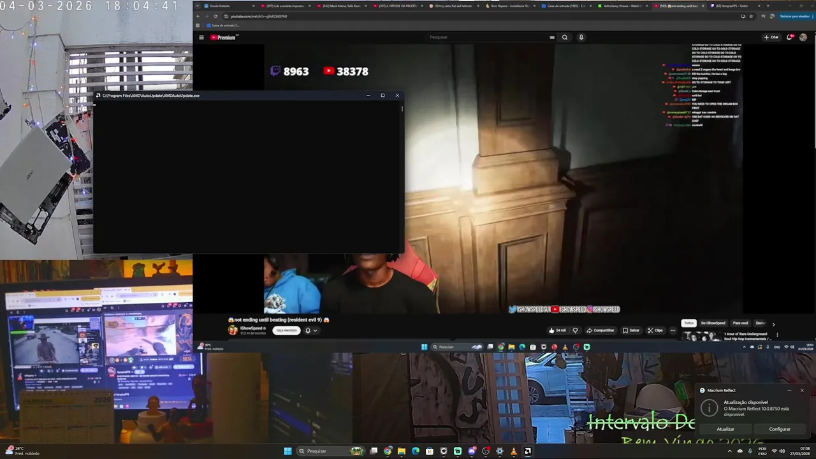
Task: Open Caixa de entrada bookmark in bookmarks bar
Action: [x=222, y=25]
